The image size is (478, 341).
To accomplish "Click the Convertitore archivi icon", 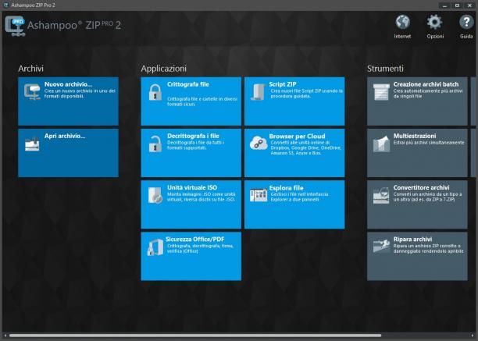I will (381, 195).
